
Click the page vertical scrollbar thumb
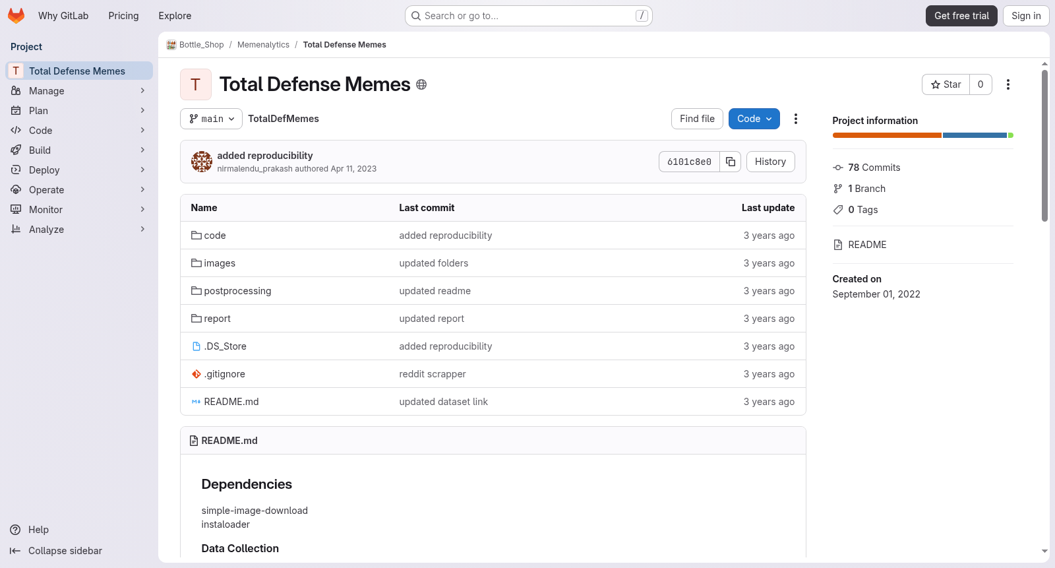pos(1044,146)
